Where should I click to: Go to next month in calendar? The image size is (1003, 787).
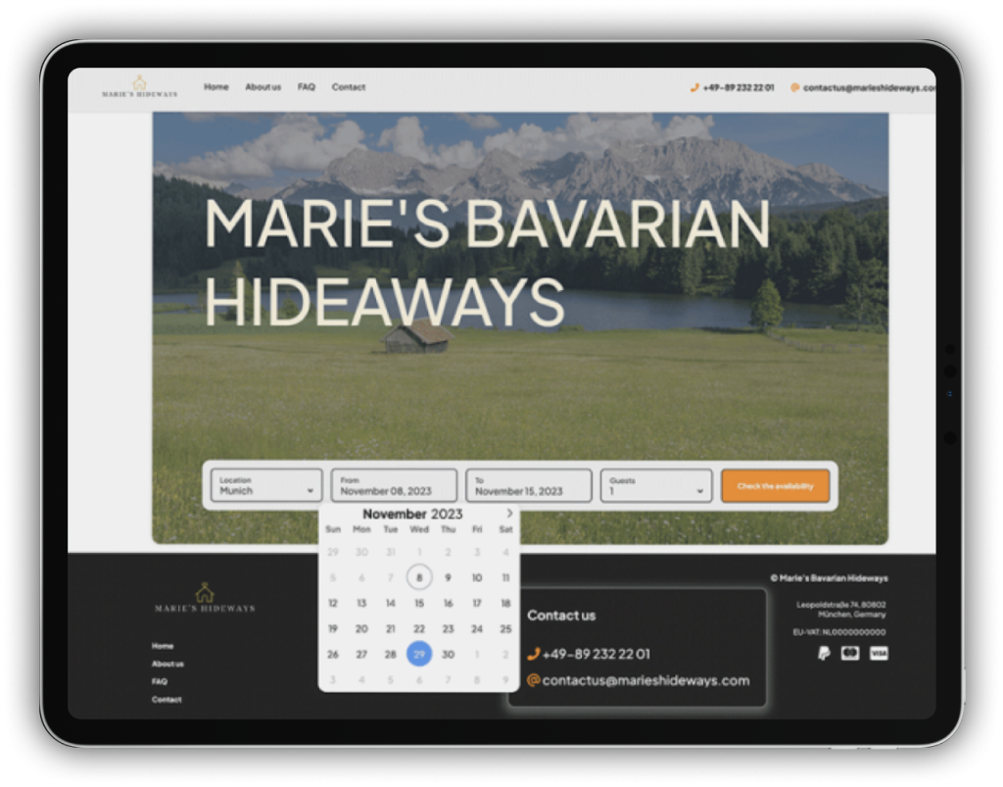pyautogui.click(x=509, y=514)
